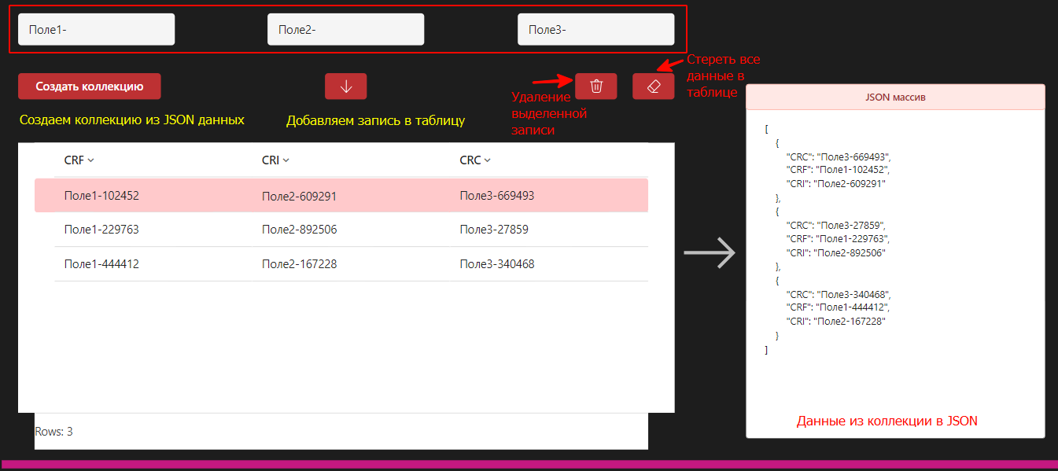This screenshot has width=1058, height=471.
Task: Focus the Поле3- input field
Action: coord(595,30)
